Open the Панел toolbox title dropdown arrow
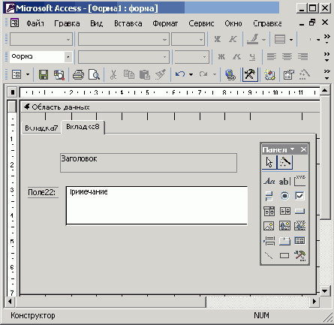The image size is (334, 325). click(x=292, y=149)
